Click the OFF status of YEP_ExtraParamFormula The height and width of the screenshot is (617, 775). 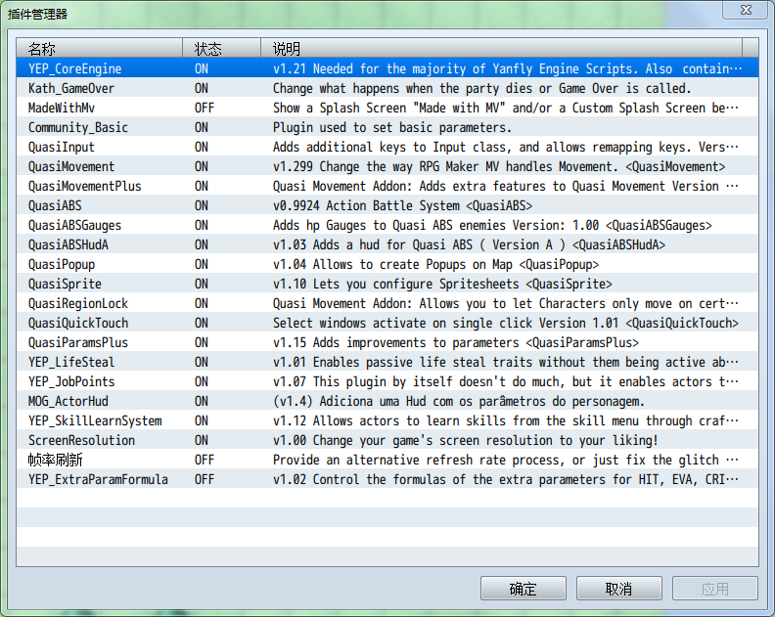[205, 479]
